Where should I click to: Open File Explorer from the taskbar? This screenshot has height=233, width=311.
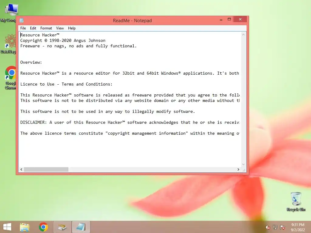coord(25,227)
